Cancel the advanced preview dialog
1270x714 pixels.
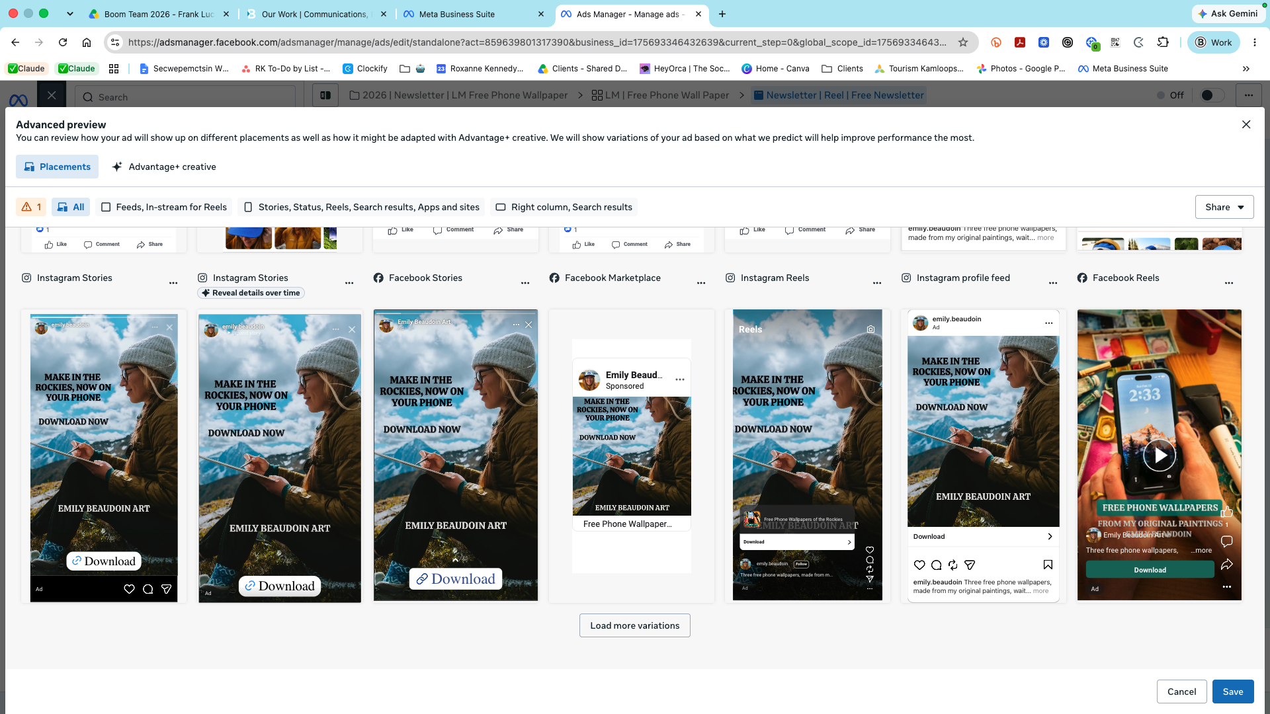tap(1181, 692)
